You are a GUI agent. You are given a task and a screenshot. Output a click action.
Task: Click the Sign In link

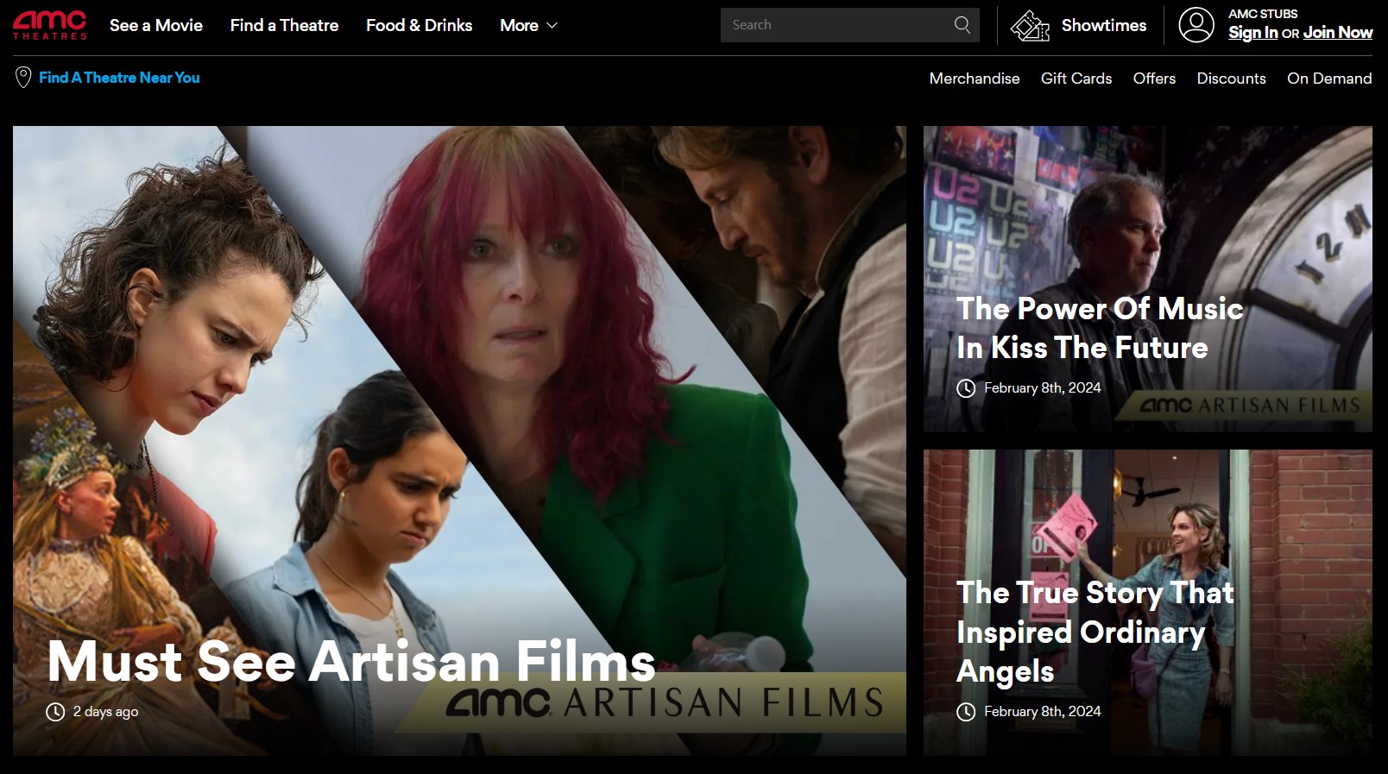1252,33
